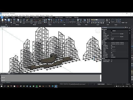This screenshot has width=133, height=100.
Task: Select the Model layout tab
Action: click(x=9, y=74)
